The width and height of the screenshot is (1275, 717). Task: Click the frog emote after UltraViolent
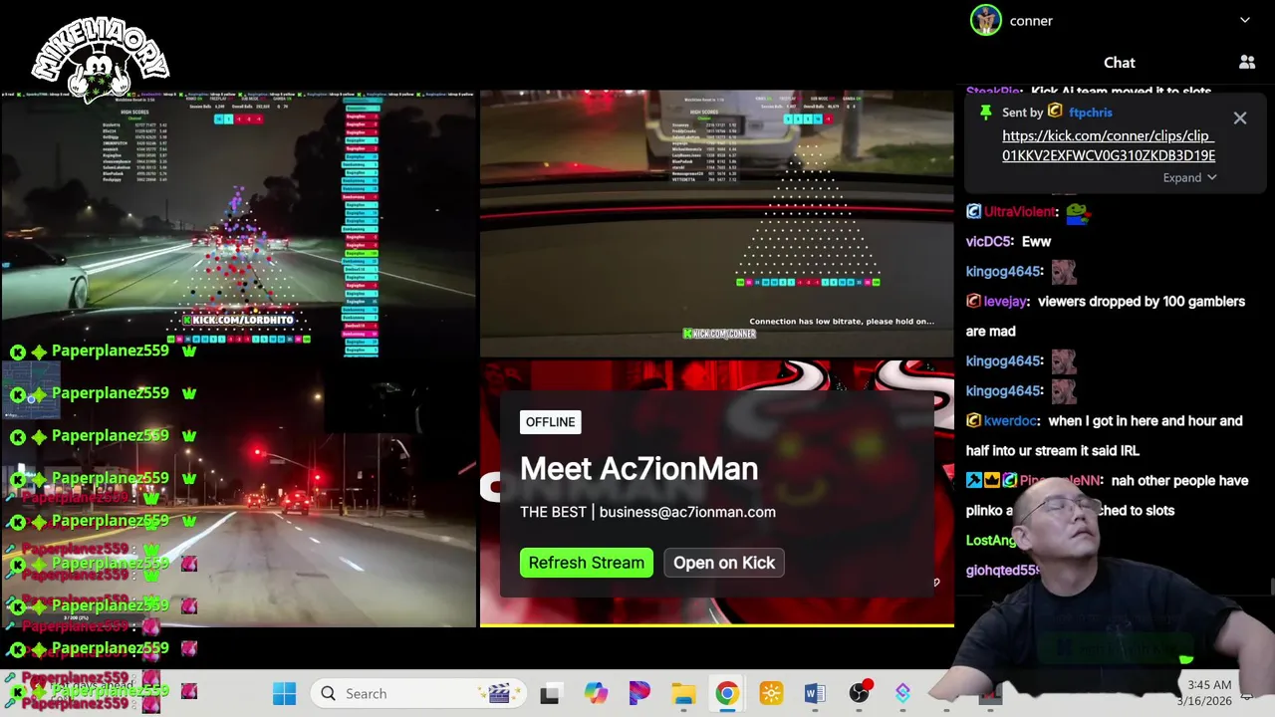[x=1078, y=211]
